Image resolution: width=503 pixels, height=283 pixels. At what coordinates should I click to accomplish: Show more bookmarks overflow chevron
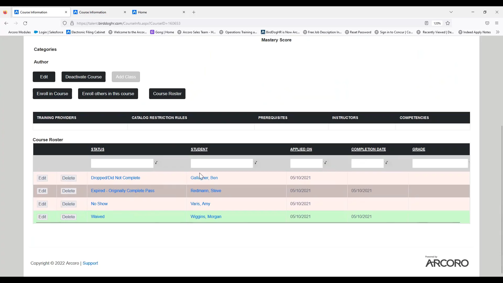pyautogui.click(x=497, y=32)
